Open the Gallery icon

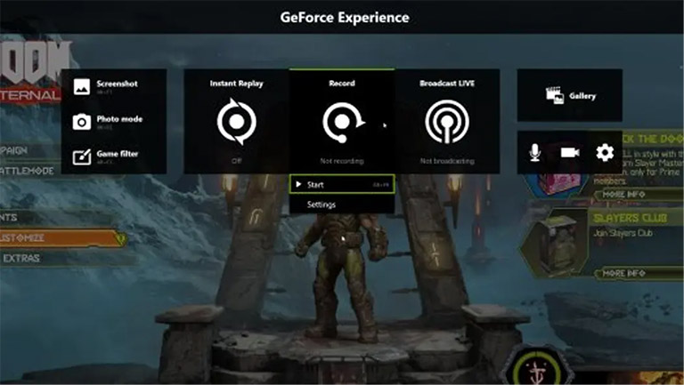tap(555, 95)
